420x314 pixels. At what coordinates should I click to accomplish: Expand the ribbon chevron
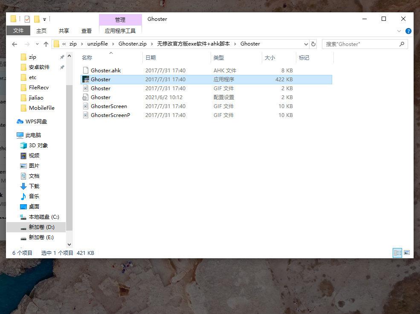click(399, 31)
